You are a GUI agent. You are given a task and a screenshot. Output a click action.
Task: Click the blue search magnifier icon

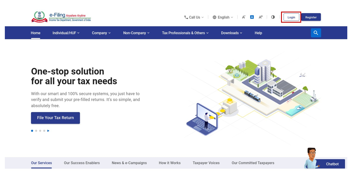[x=316, y=33]
